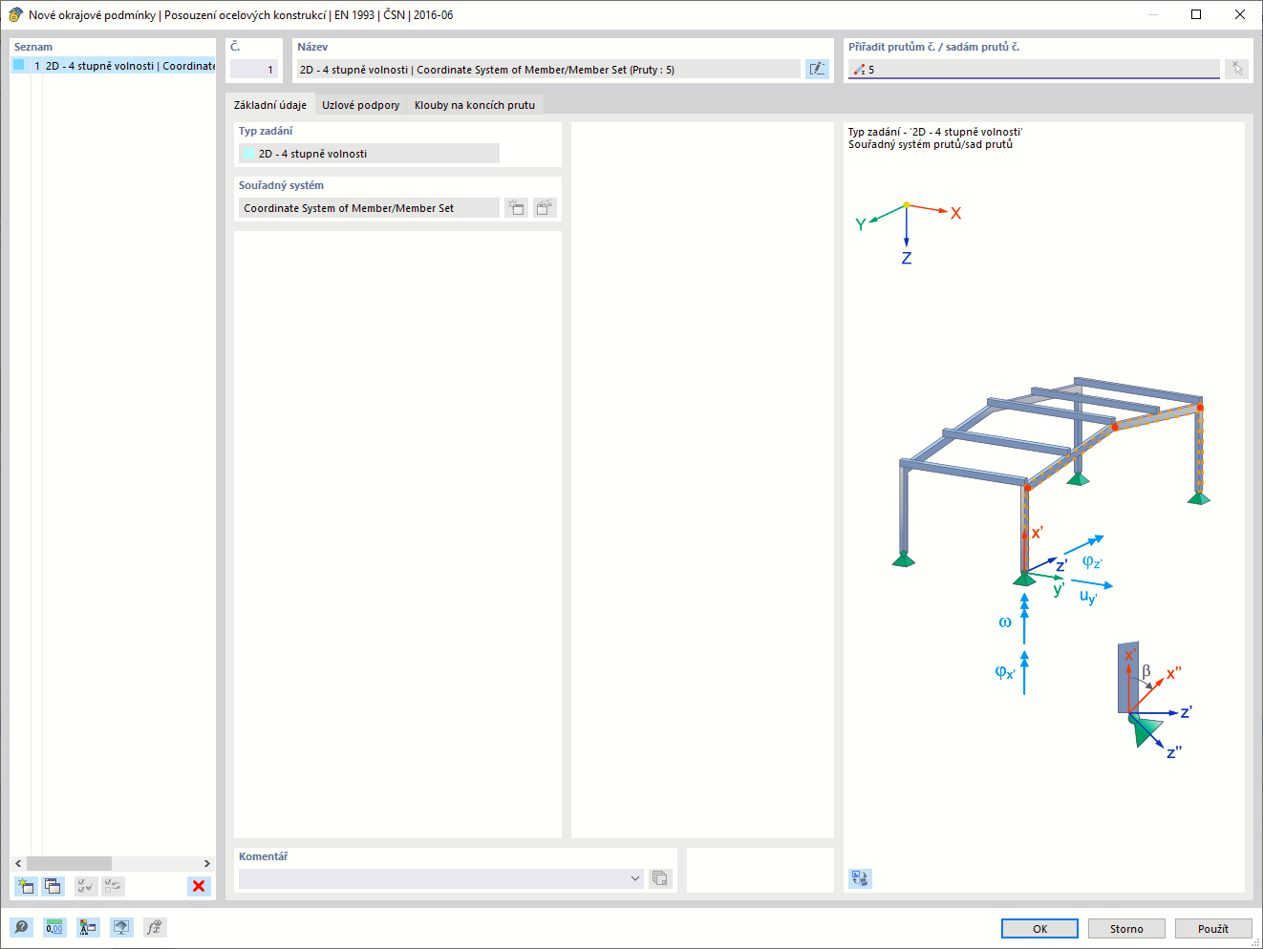Open the Uzlové podpory tab
The height and width of the screenshot is (949, 1263).
(361, 105)
